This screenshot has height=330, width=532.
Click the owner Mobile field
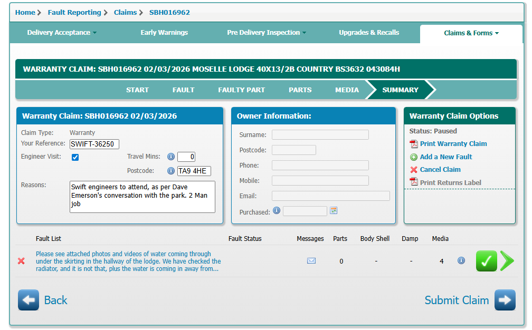[x=320, y=180]
